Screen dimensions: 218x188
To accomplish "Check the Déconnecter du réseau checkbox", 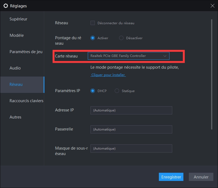I will coord(93,23).
